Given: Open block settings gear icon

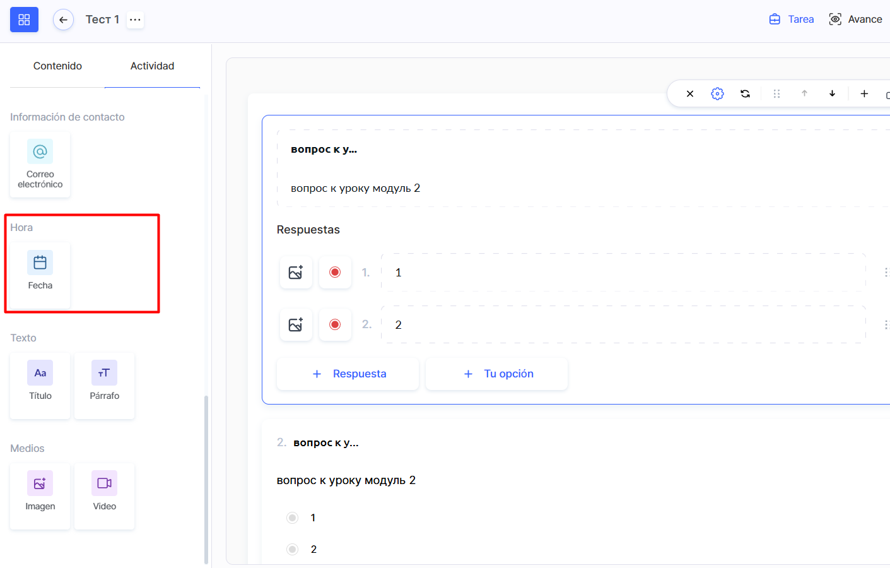Looking at the screenshot, I should pyautogui.click(x=717, y=93).
